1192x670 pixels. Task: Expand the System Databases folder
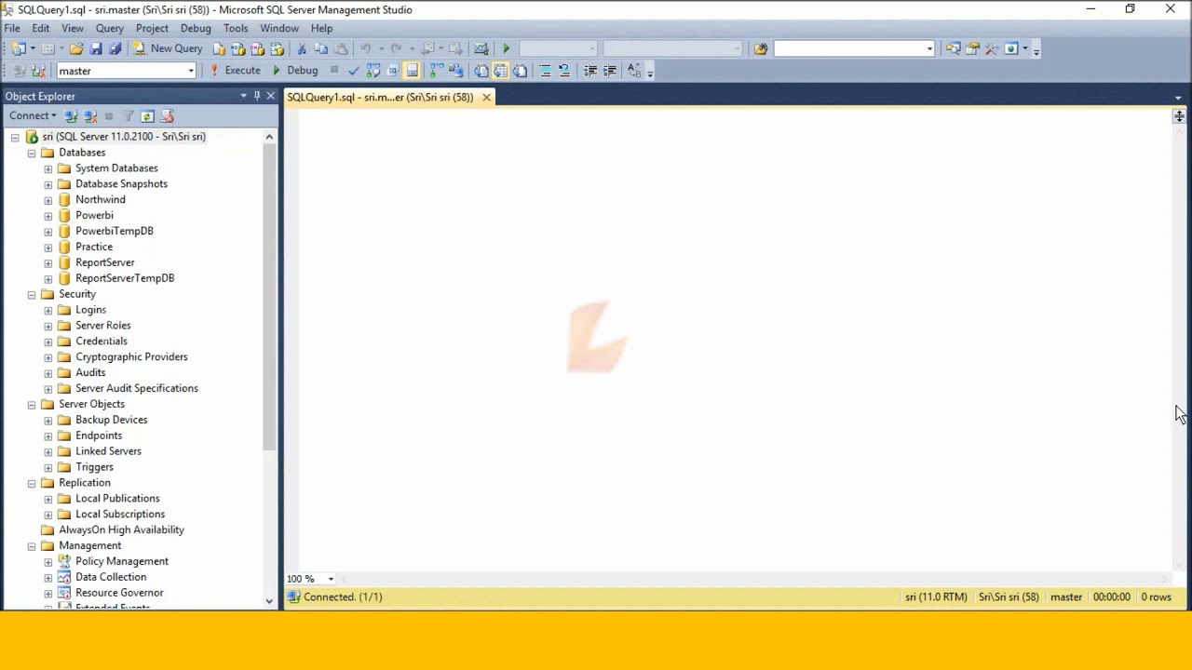[x=48, y=168]
